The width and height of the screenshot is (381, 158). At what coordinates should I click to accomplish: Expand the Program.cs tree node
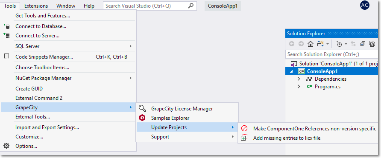point(299,87)
